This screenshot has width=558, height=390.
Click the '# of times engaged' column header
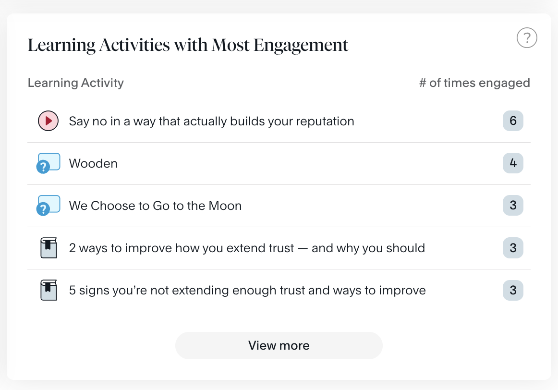[474, 83]
